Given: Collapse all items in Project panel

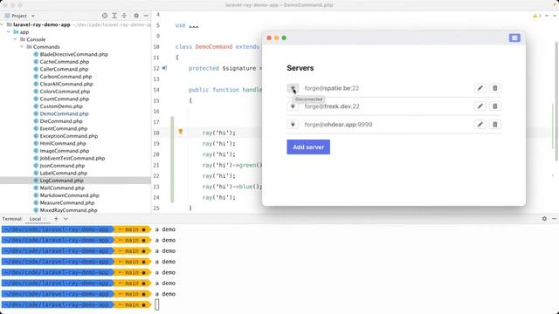Looking at the screenshot, I should click(x=124, y=16).
